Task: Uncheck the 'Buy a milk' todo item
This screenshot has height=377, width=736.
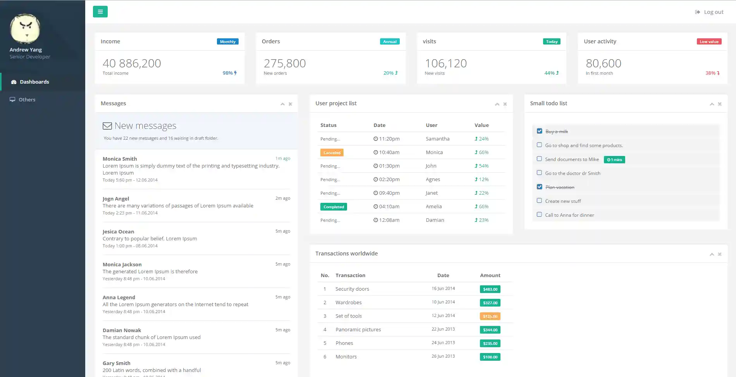Action: click(539, 131)
